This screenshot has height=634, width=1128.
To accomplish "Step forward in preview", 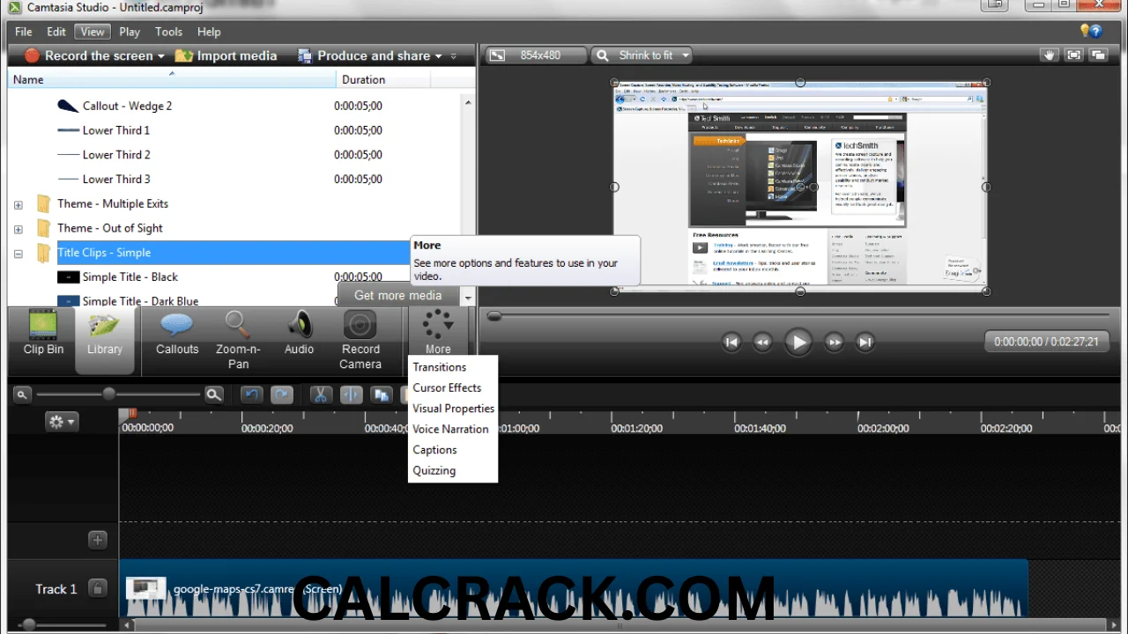I will tap(834, 343).
